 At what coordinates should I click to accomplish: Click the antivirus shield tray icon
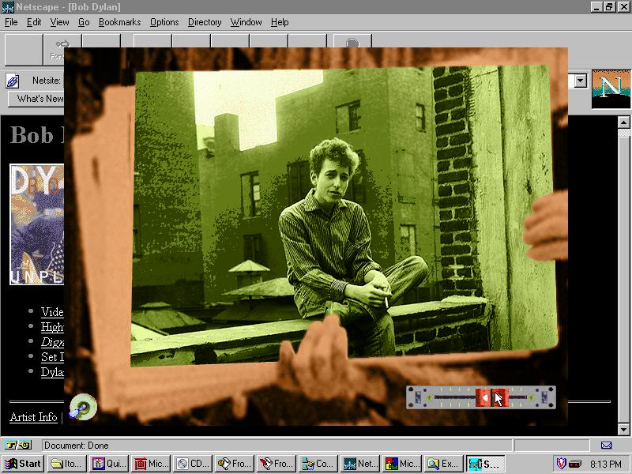pos(561,464)
